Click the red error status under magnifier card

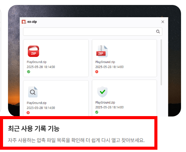tap(28, 113)
